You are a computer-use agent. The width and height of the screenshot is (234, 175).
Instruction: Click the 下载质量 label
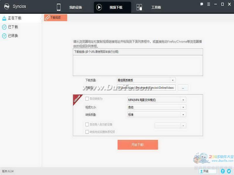tap(91, 80)
